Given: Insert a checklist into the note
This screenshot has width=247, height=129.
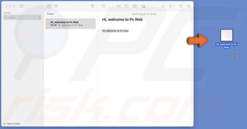Looking at the screenshot, I should pyautogui.click(x=127, y=6).
